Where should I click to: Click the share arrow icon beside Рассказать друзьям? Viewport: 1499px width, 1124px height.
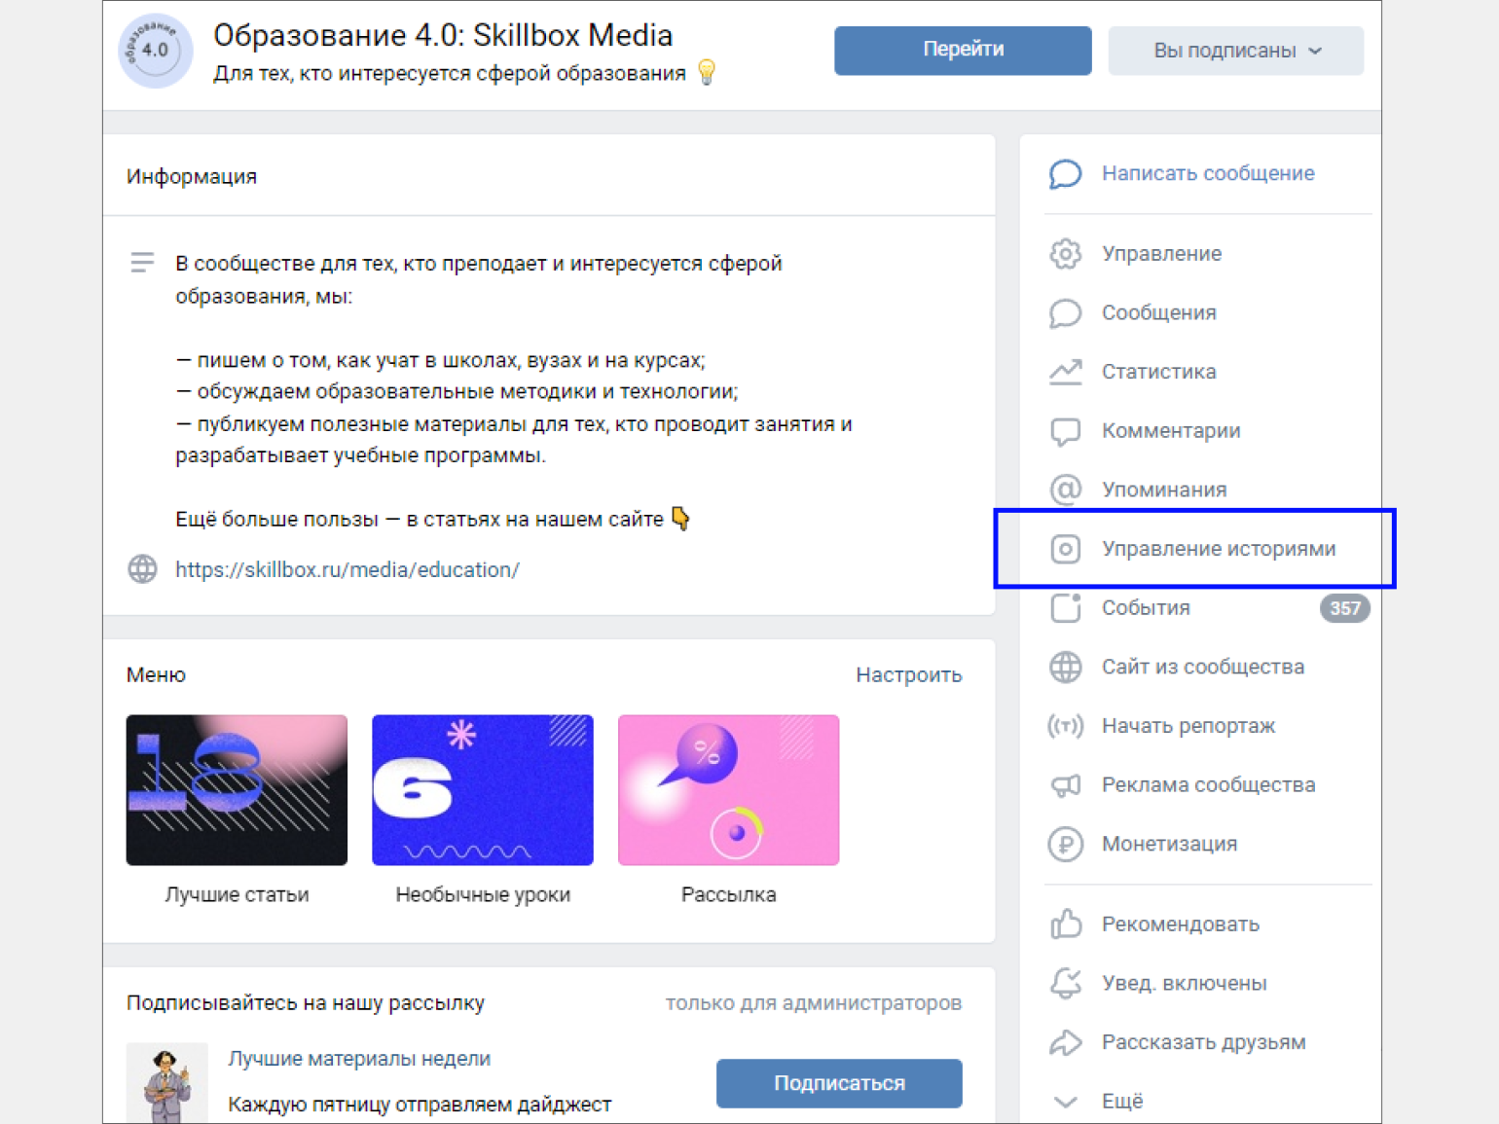click(1065, 1042)
